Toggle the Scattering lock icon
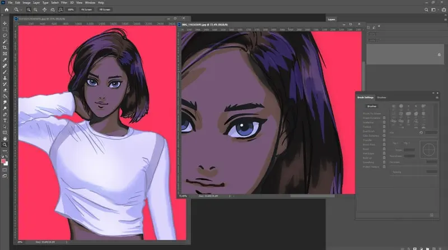This screenshot has width=448, height=250. click(x=384, y=122)
